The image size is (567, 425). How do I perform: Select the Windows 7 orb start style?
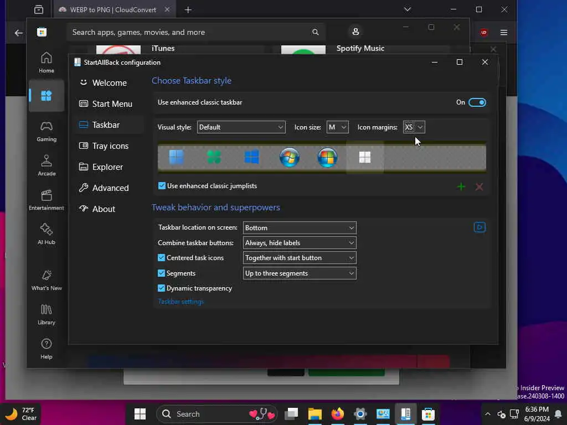tap(289, 157)
